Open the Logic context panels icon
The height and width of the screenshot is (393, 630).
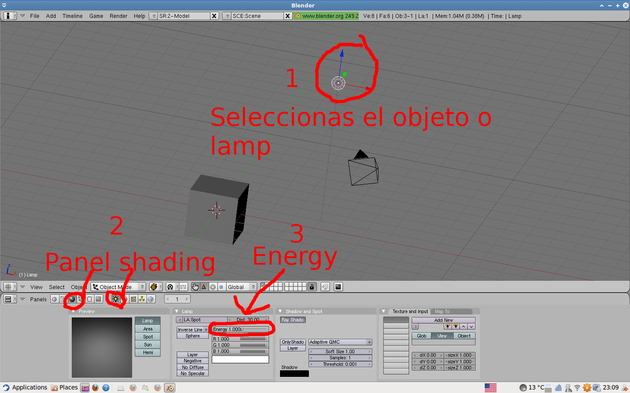pos(54,299)
